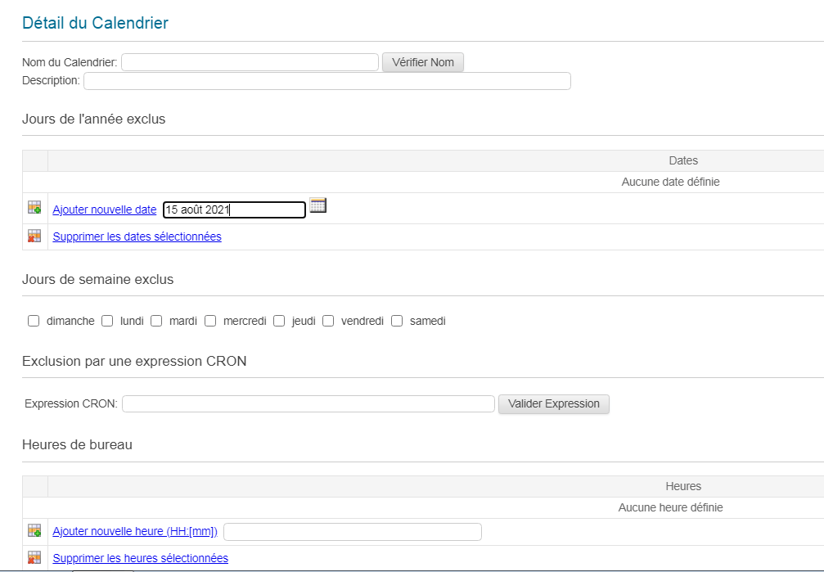This screenshot has width=824, height=572.
Task: Focus the Nom du Calendrier text field
Action: pos(250,62)
